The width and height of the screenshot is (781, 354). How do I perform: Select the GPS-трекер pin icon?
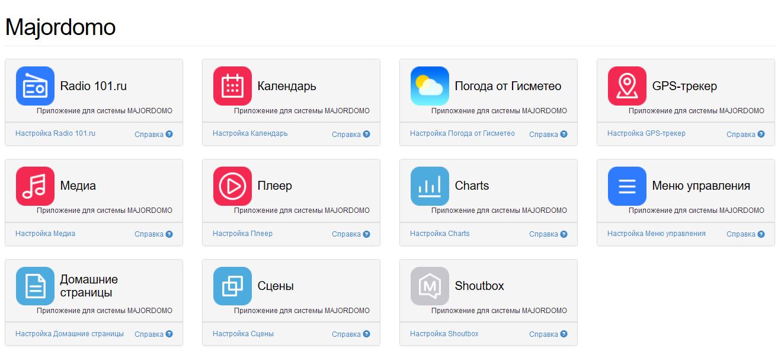[627, 86]
